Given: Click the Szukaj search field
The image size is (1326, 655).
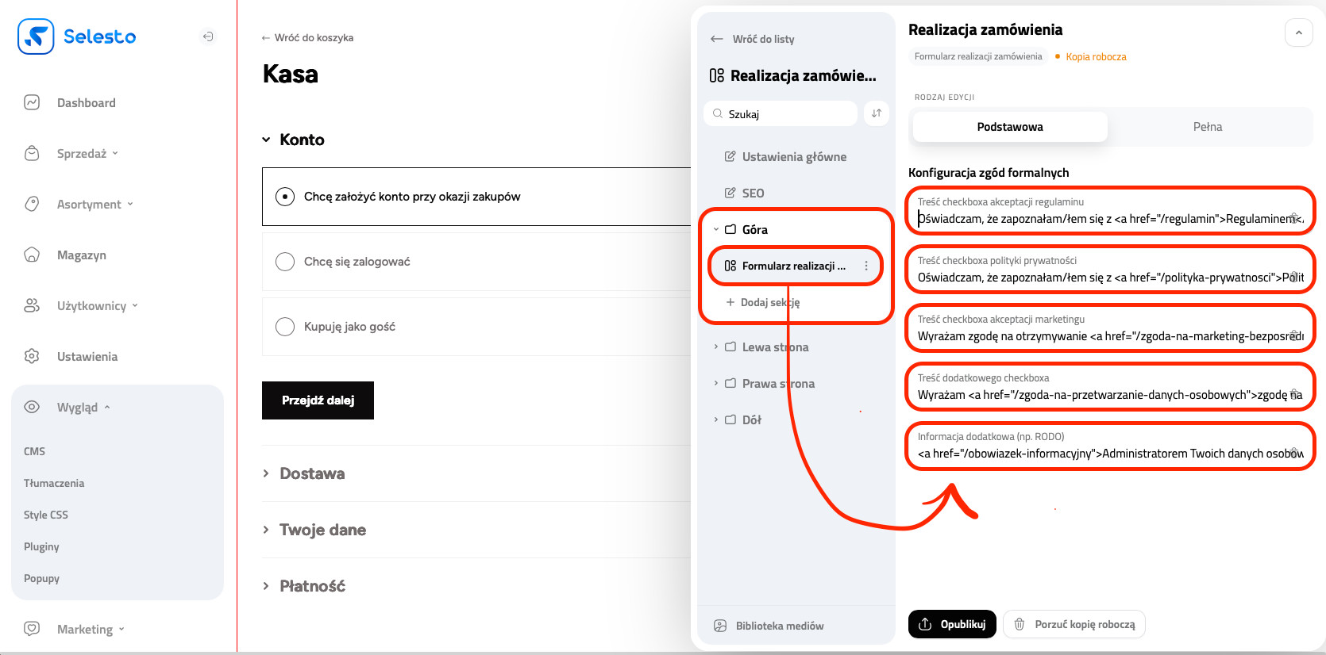Looking at the screenshot, I should (x=786, y=114).
